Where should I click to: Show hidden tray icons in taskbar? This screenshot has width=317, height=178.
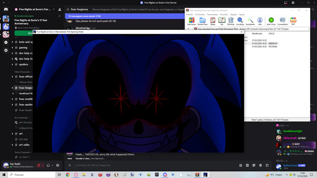[287, 174]
